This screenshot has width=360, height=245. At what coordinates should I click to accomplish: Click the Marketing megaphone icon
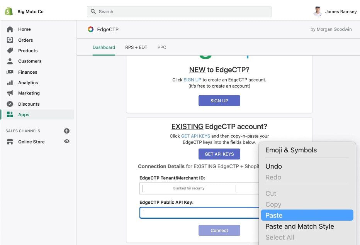coord(10,93)
